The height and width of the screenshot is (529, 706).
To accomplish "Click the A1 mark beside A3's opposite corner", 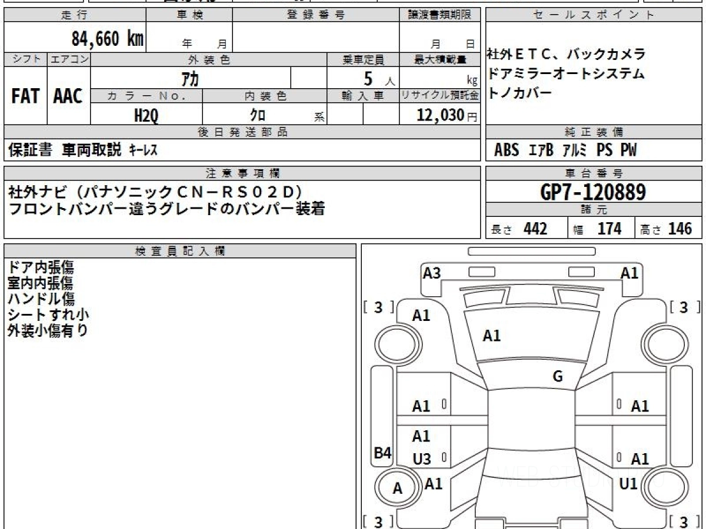I will [x=630, y=273].
